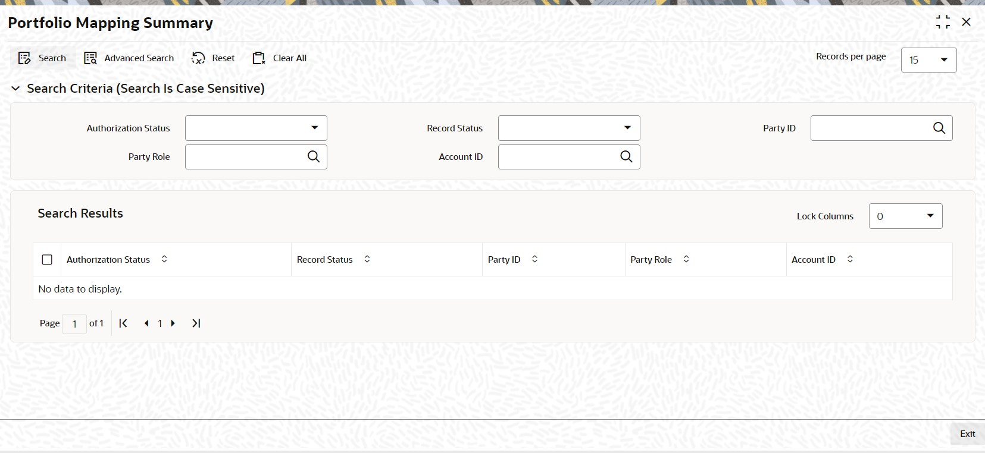This screenshot has width=985, height=453.
Task: Click the current page number 1 in pagination
Action: (160, 323)
